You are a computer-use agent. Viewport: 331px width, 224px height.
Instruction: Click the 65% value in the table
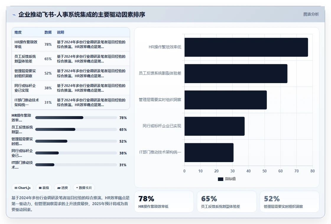click(x=48, y=59)
